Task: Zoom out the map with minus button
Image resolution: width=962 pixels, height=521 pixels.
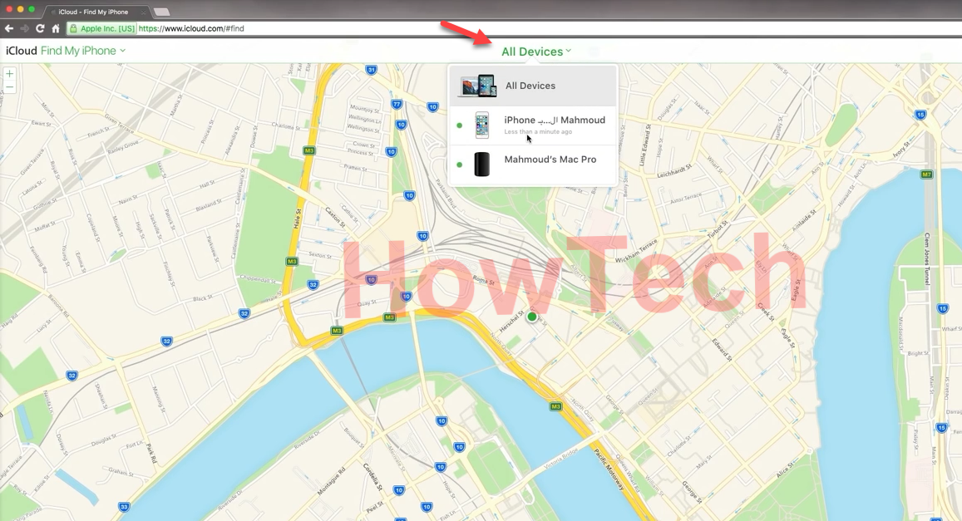Action: [9, 87]
